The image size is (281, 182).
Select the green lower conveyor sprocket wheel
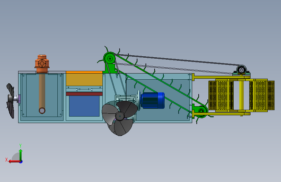201,111
